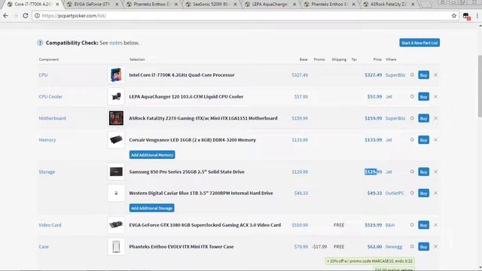Go back using the browser back arrow
482x271 pixels.
pos(5,16)
